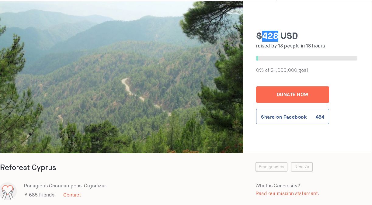The height and width of the screenshot is (205, 372).
Task: Click the 484 Facebook share count
Action: coord(320,117)
